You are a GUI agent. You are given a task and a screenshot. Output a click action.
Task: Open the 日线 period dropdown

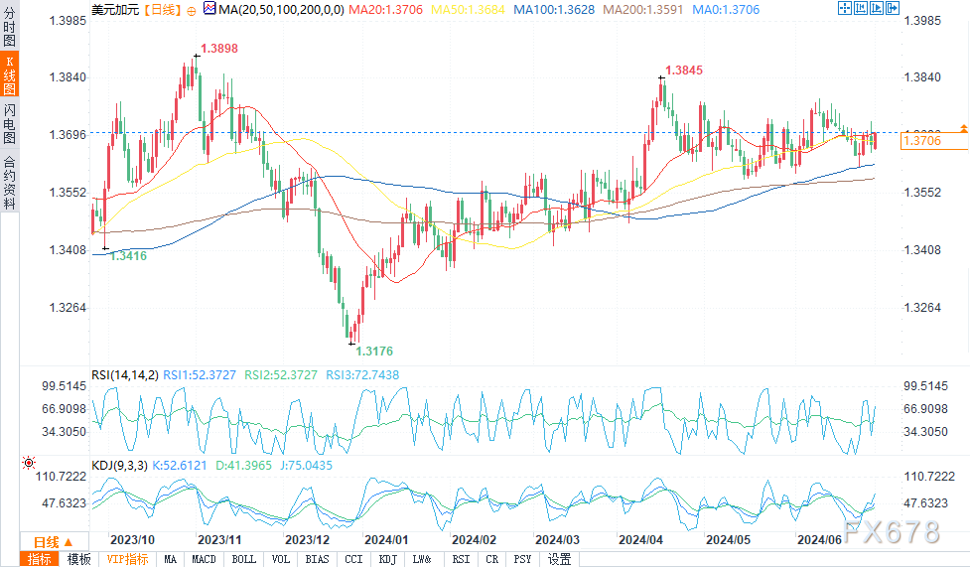(x=54, y=541)
